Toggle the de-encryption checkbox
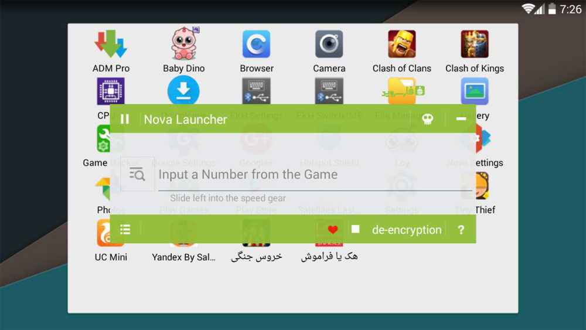This screenshot has width=586, height=330. 356,229
